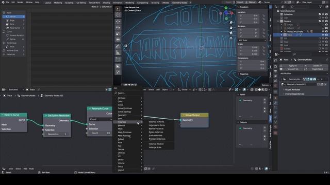Viewport: 330px width, 185px height.
Task: Click the pan hand icon in viewport
Action: (231, 28)
